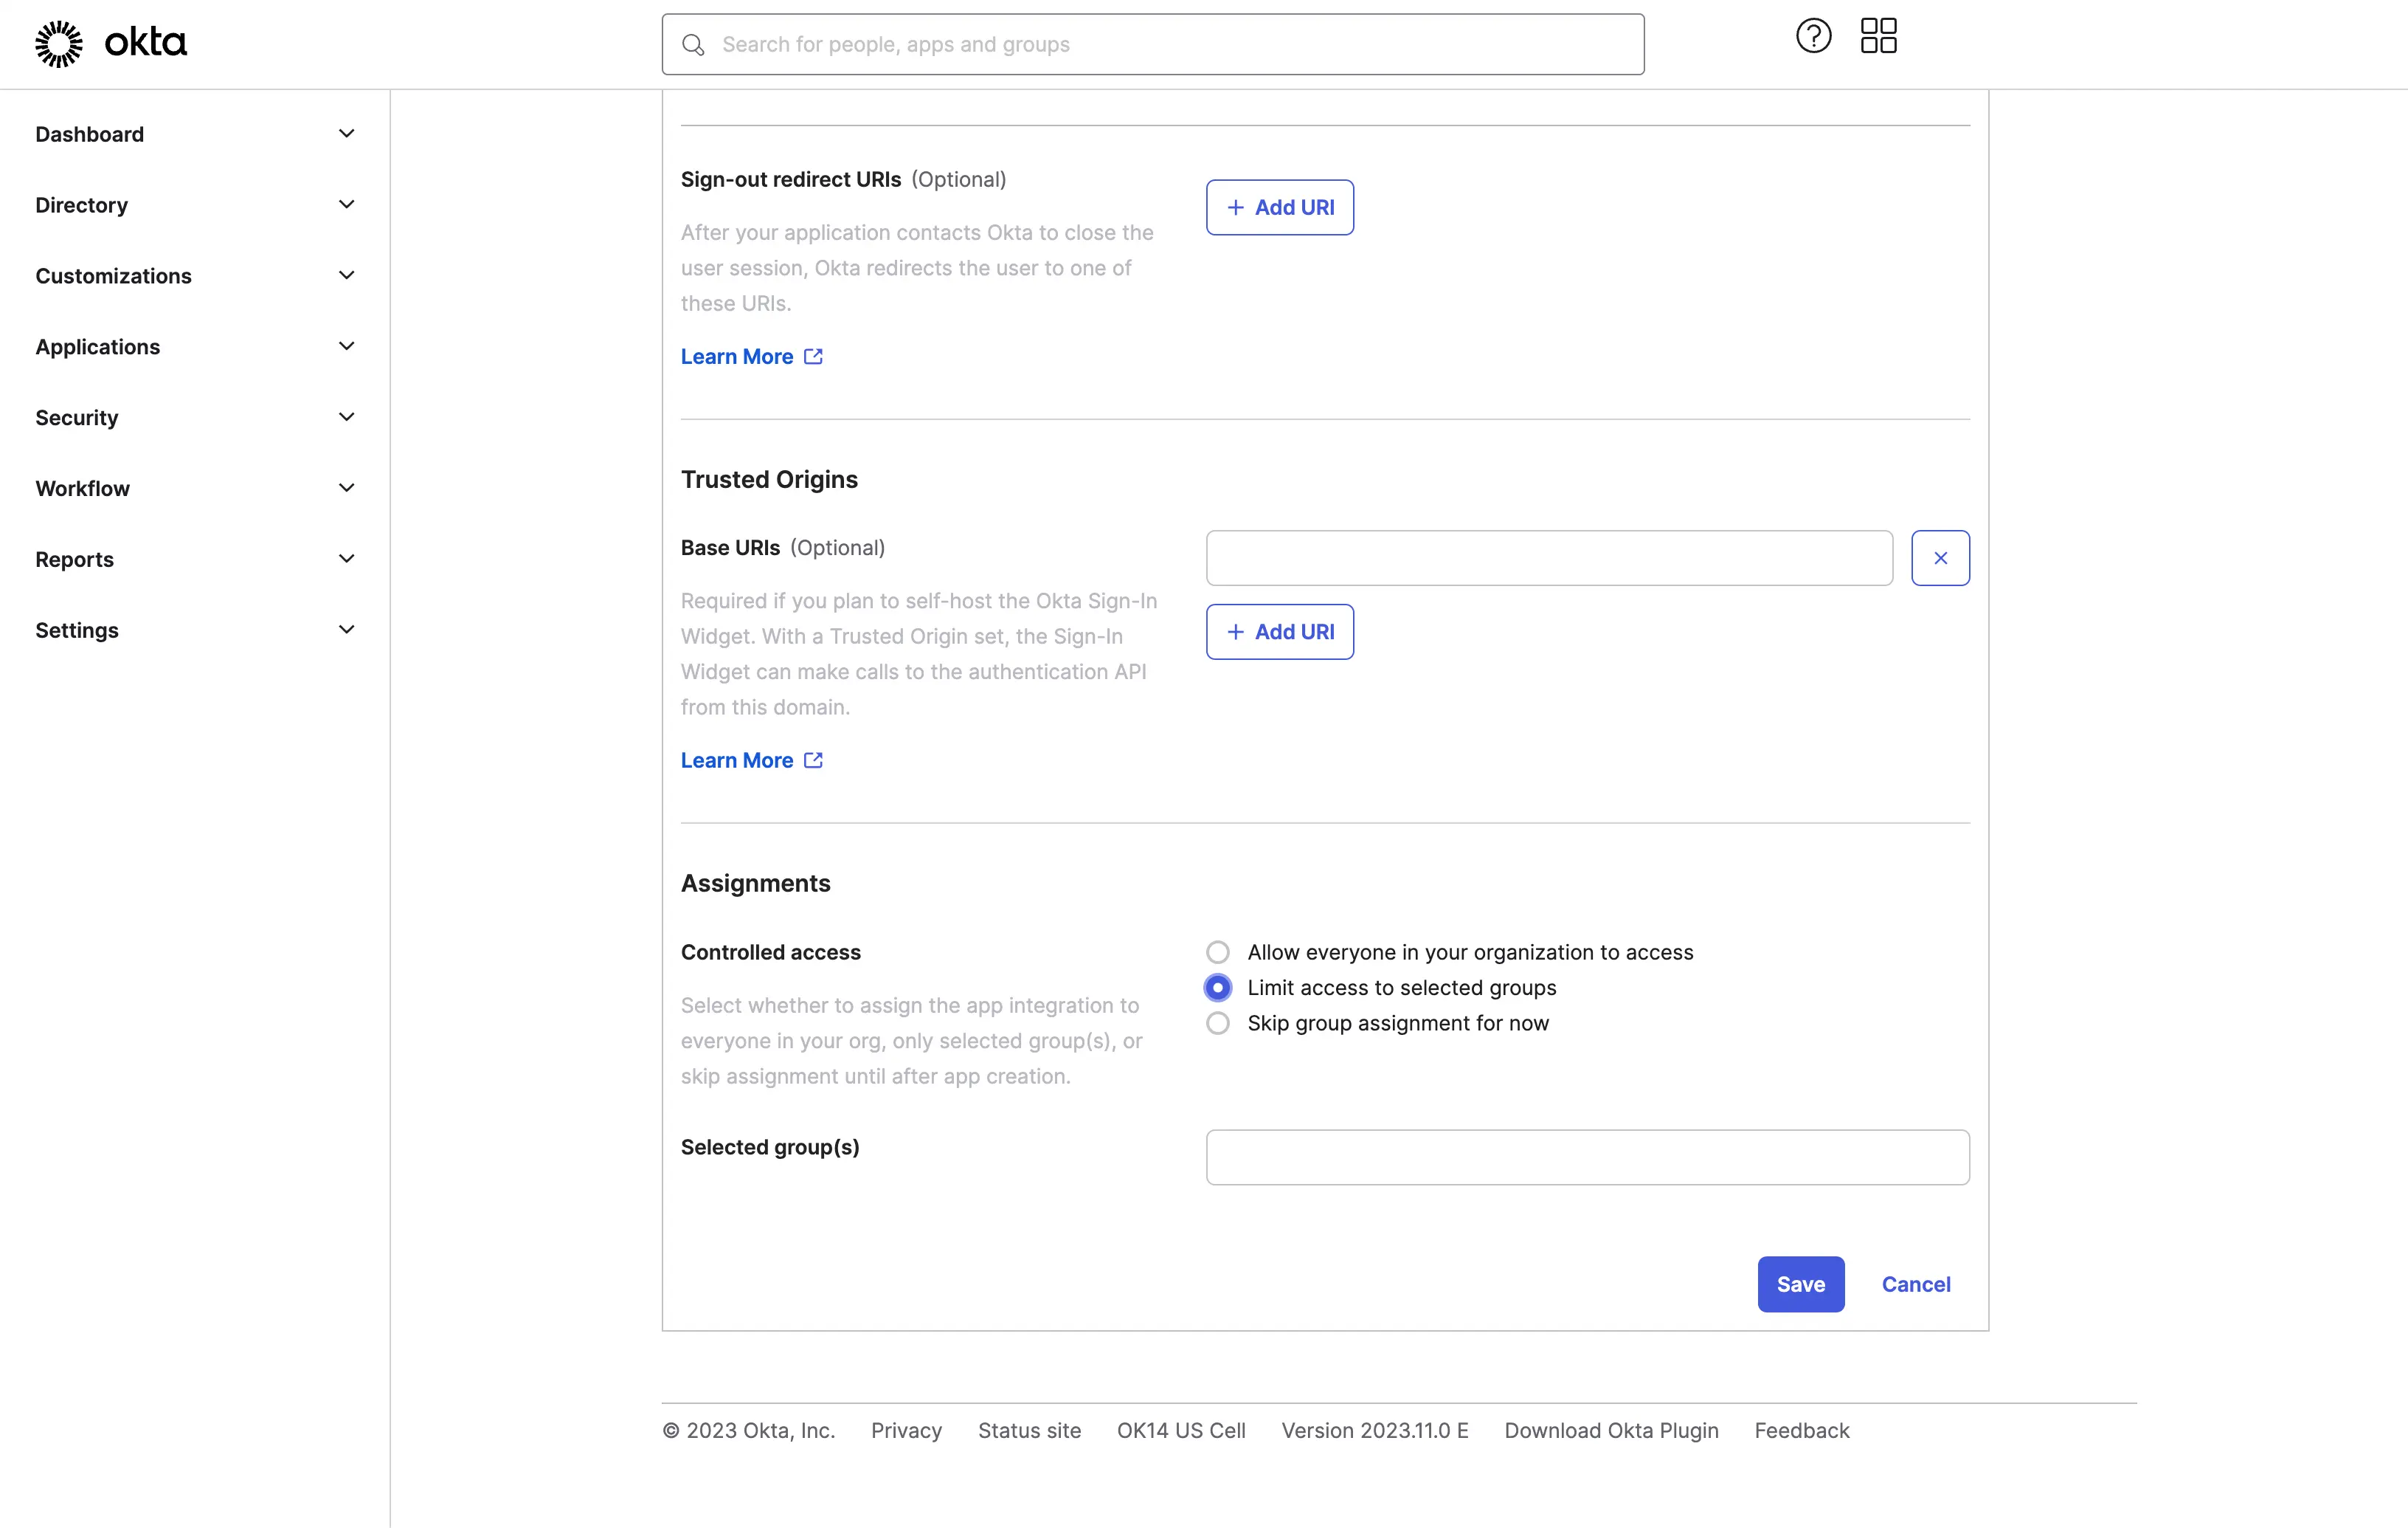Select Allow everyone in your organization radio button
Screen dimensions: 2408x1528
1218,952
